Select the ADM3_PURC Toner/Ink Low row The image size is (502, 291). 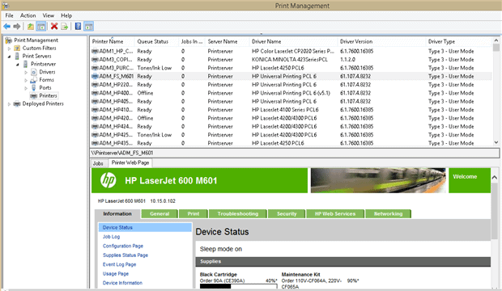[x=291, y=68]
